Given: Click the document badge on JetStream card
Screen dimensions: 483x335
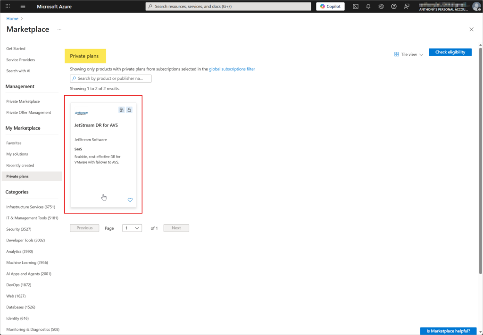Looking at the screenshot, I should (x=121, y=110).
